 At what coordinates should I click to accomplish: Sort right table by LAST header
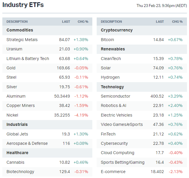click(x=160, y=22)
